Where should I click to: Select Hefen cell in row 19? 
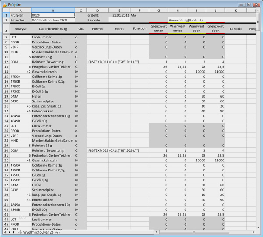[53, 96]
